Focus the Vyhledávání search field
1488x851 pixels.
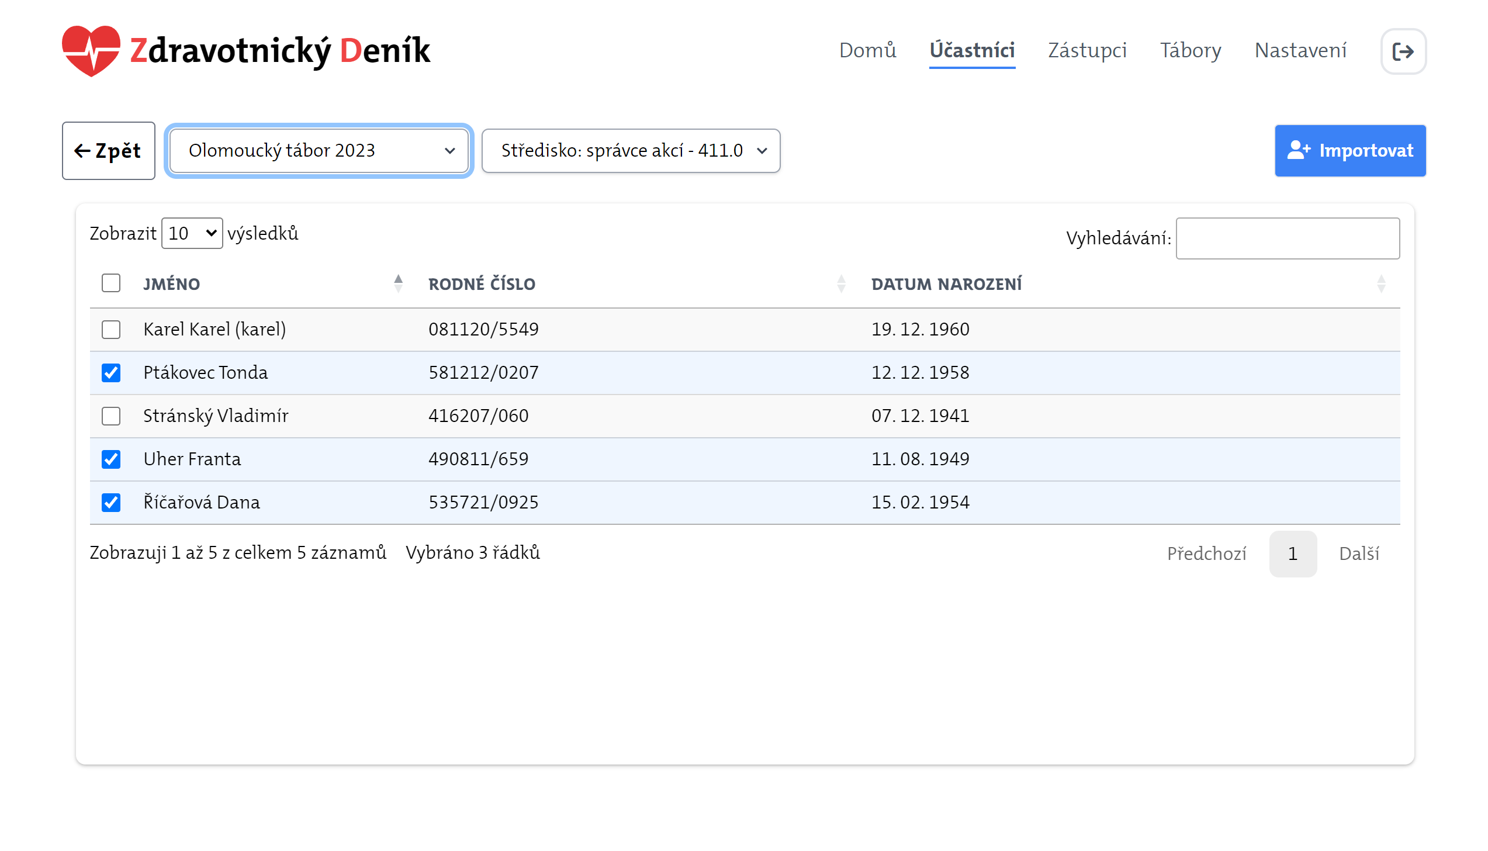click(x=1288, y=238)
